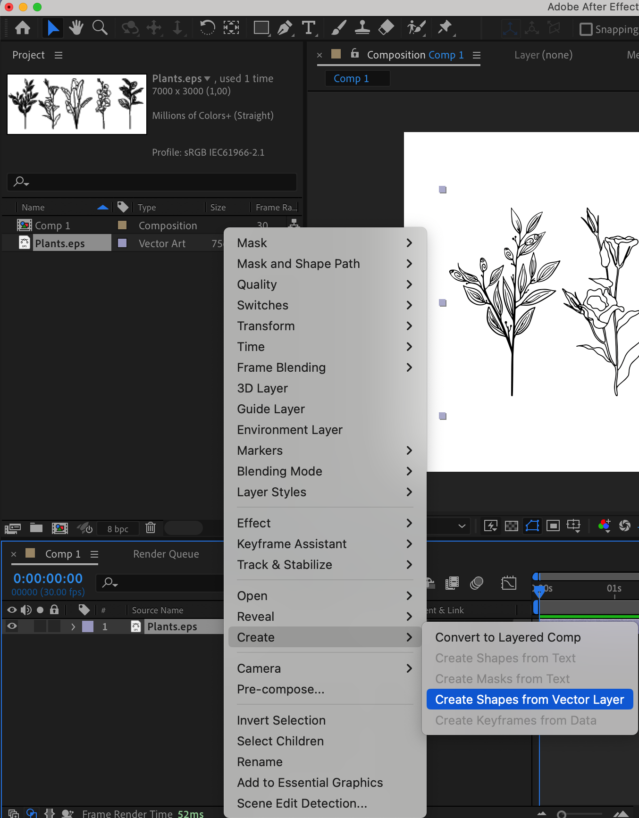639x818 pixels.
Task: Expand the Plants.eps layer properties
Action: click(x=73, y=626)
